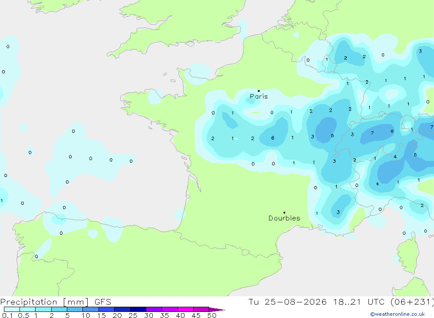
Task: Pick the 2–5 mm legend swatch
Action: tap(59, 309)
